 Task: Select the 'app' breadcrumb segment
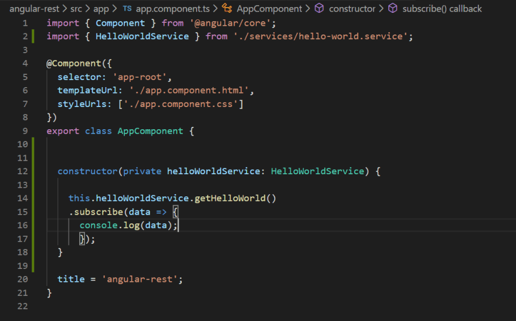[x=101, y=9]
